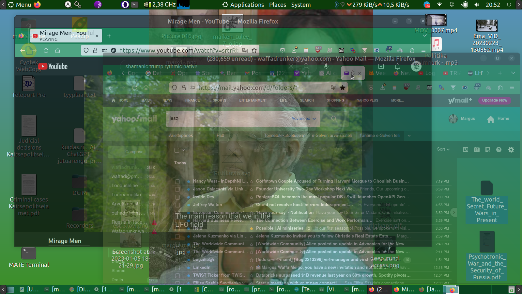Open the System menu in top panel
Image resolution: width=522 pixels, height=294 pixels.
pyautogui.click(x=301, y=5)
